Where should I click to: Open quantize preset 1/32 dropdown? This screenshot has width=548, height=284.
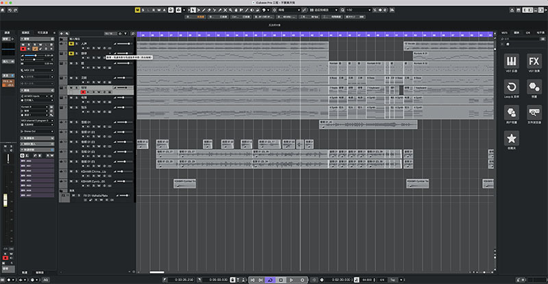pyautogui.click(x=358, y=10)
